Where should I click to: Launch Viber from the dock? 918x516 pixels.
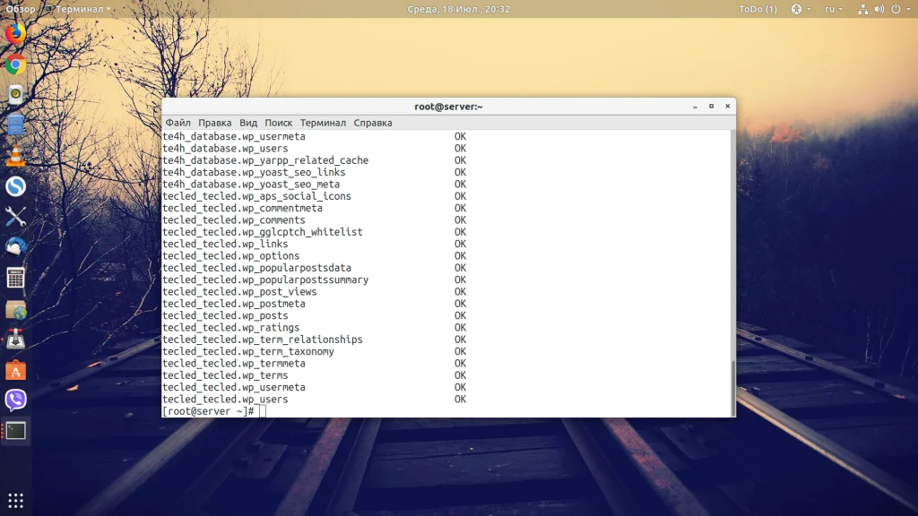point(16,400)
